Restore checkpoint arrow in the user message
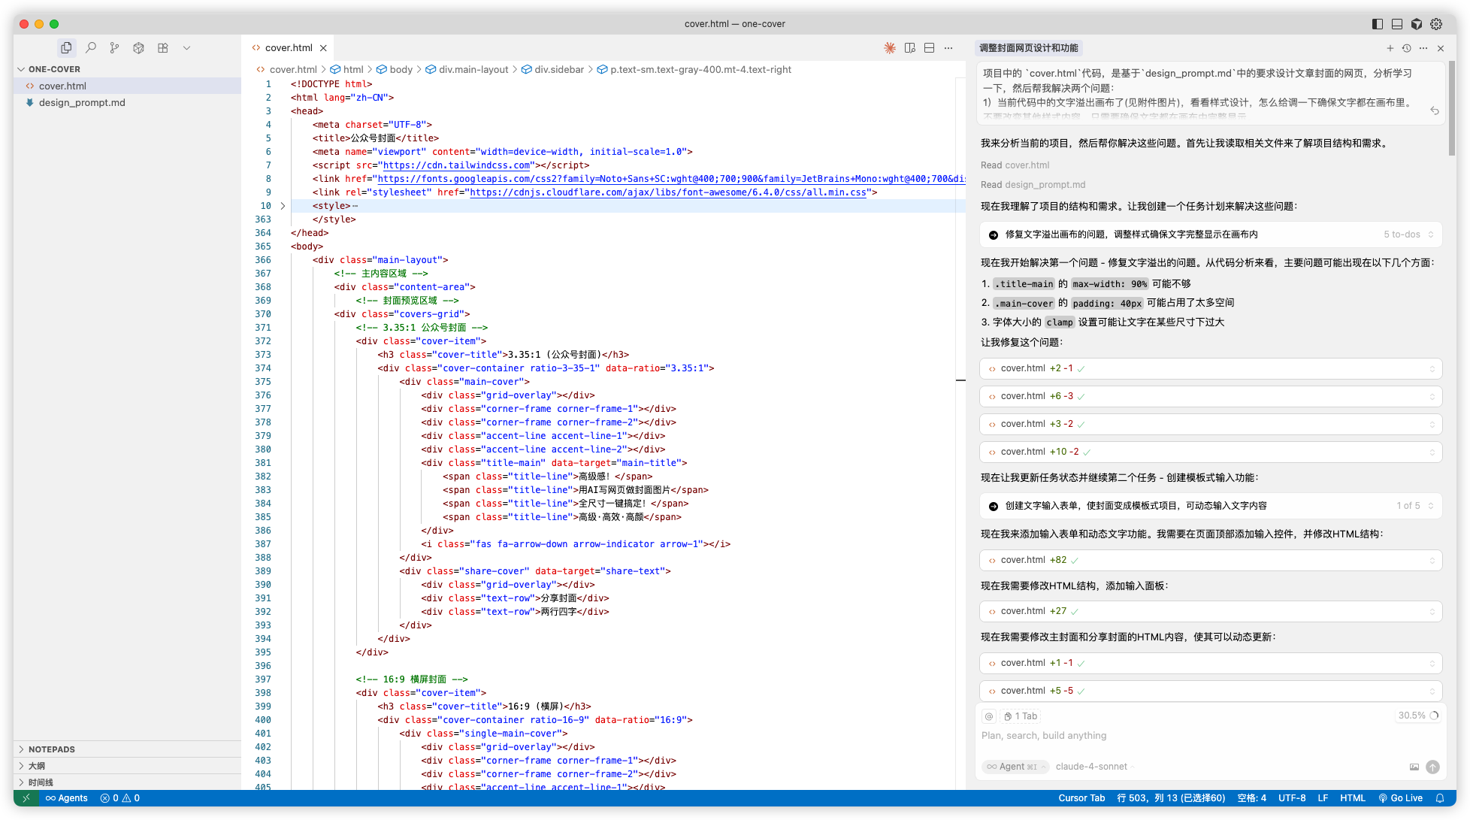Screen dimensions: 1470x820 tap(1434, 110)
